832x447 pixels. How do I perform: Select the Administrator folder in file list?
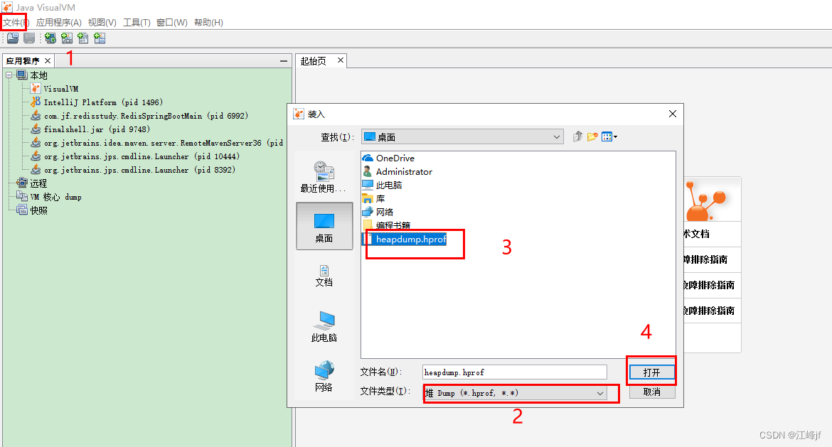(397, 171)
